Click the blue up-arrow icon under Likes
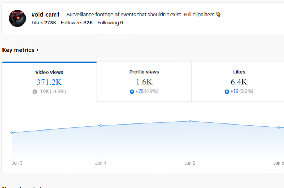Image resolution: width=284 pixels, height=188 pixels. tap(227, 92)
